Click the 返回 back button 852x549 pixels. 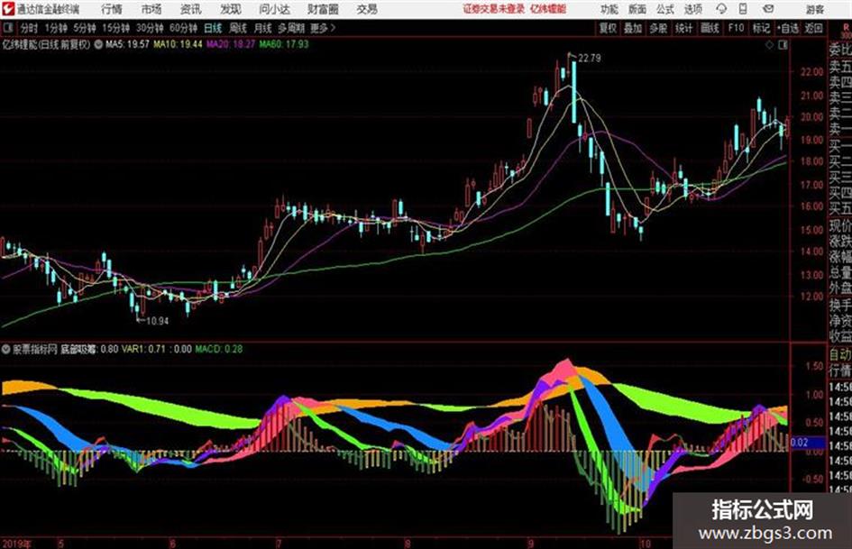point(813,28)
